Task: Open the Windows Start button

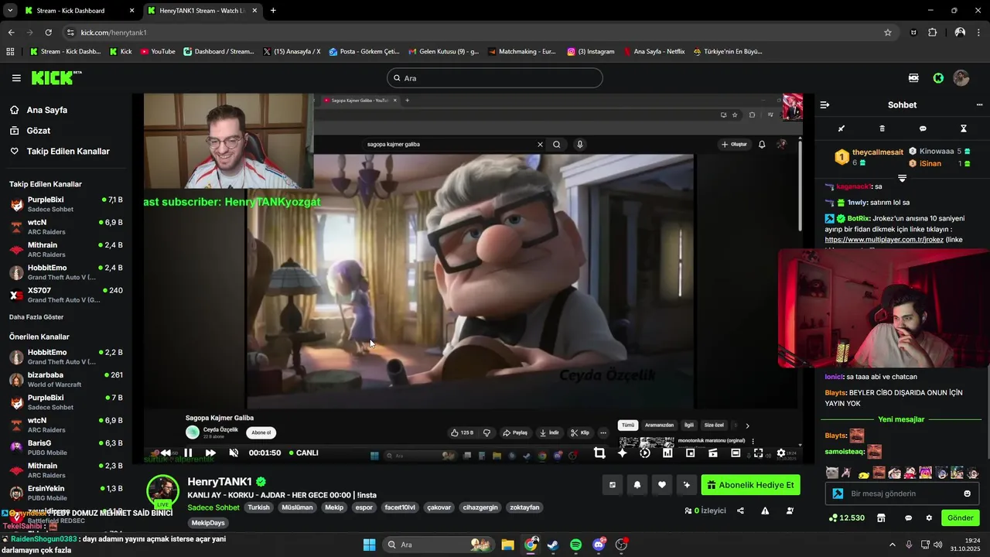Action: click(369, 545)
